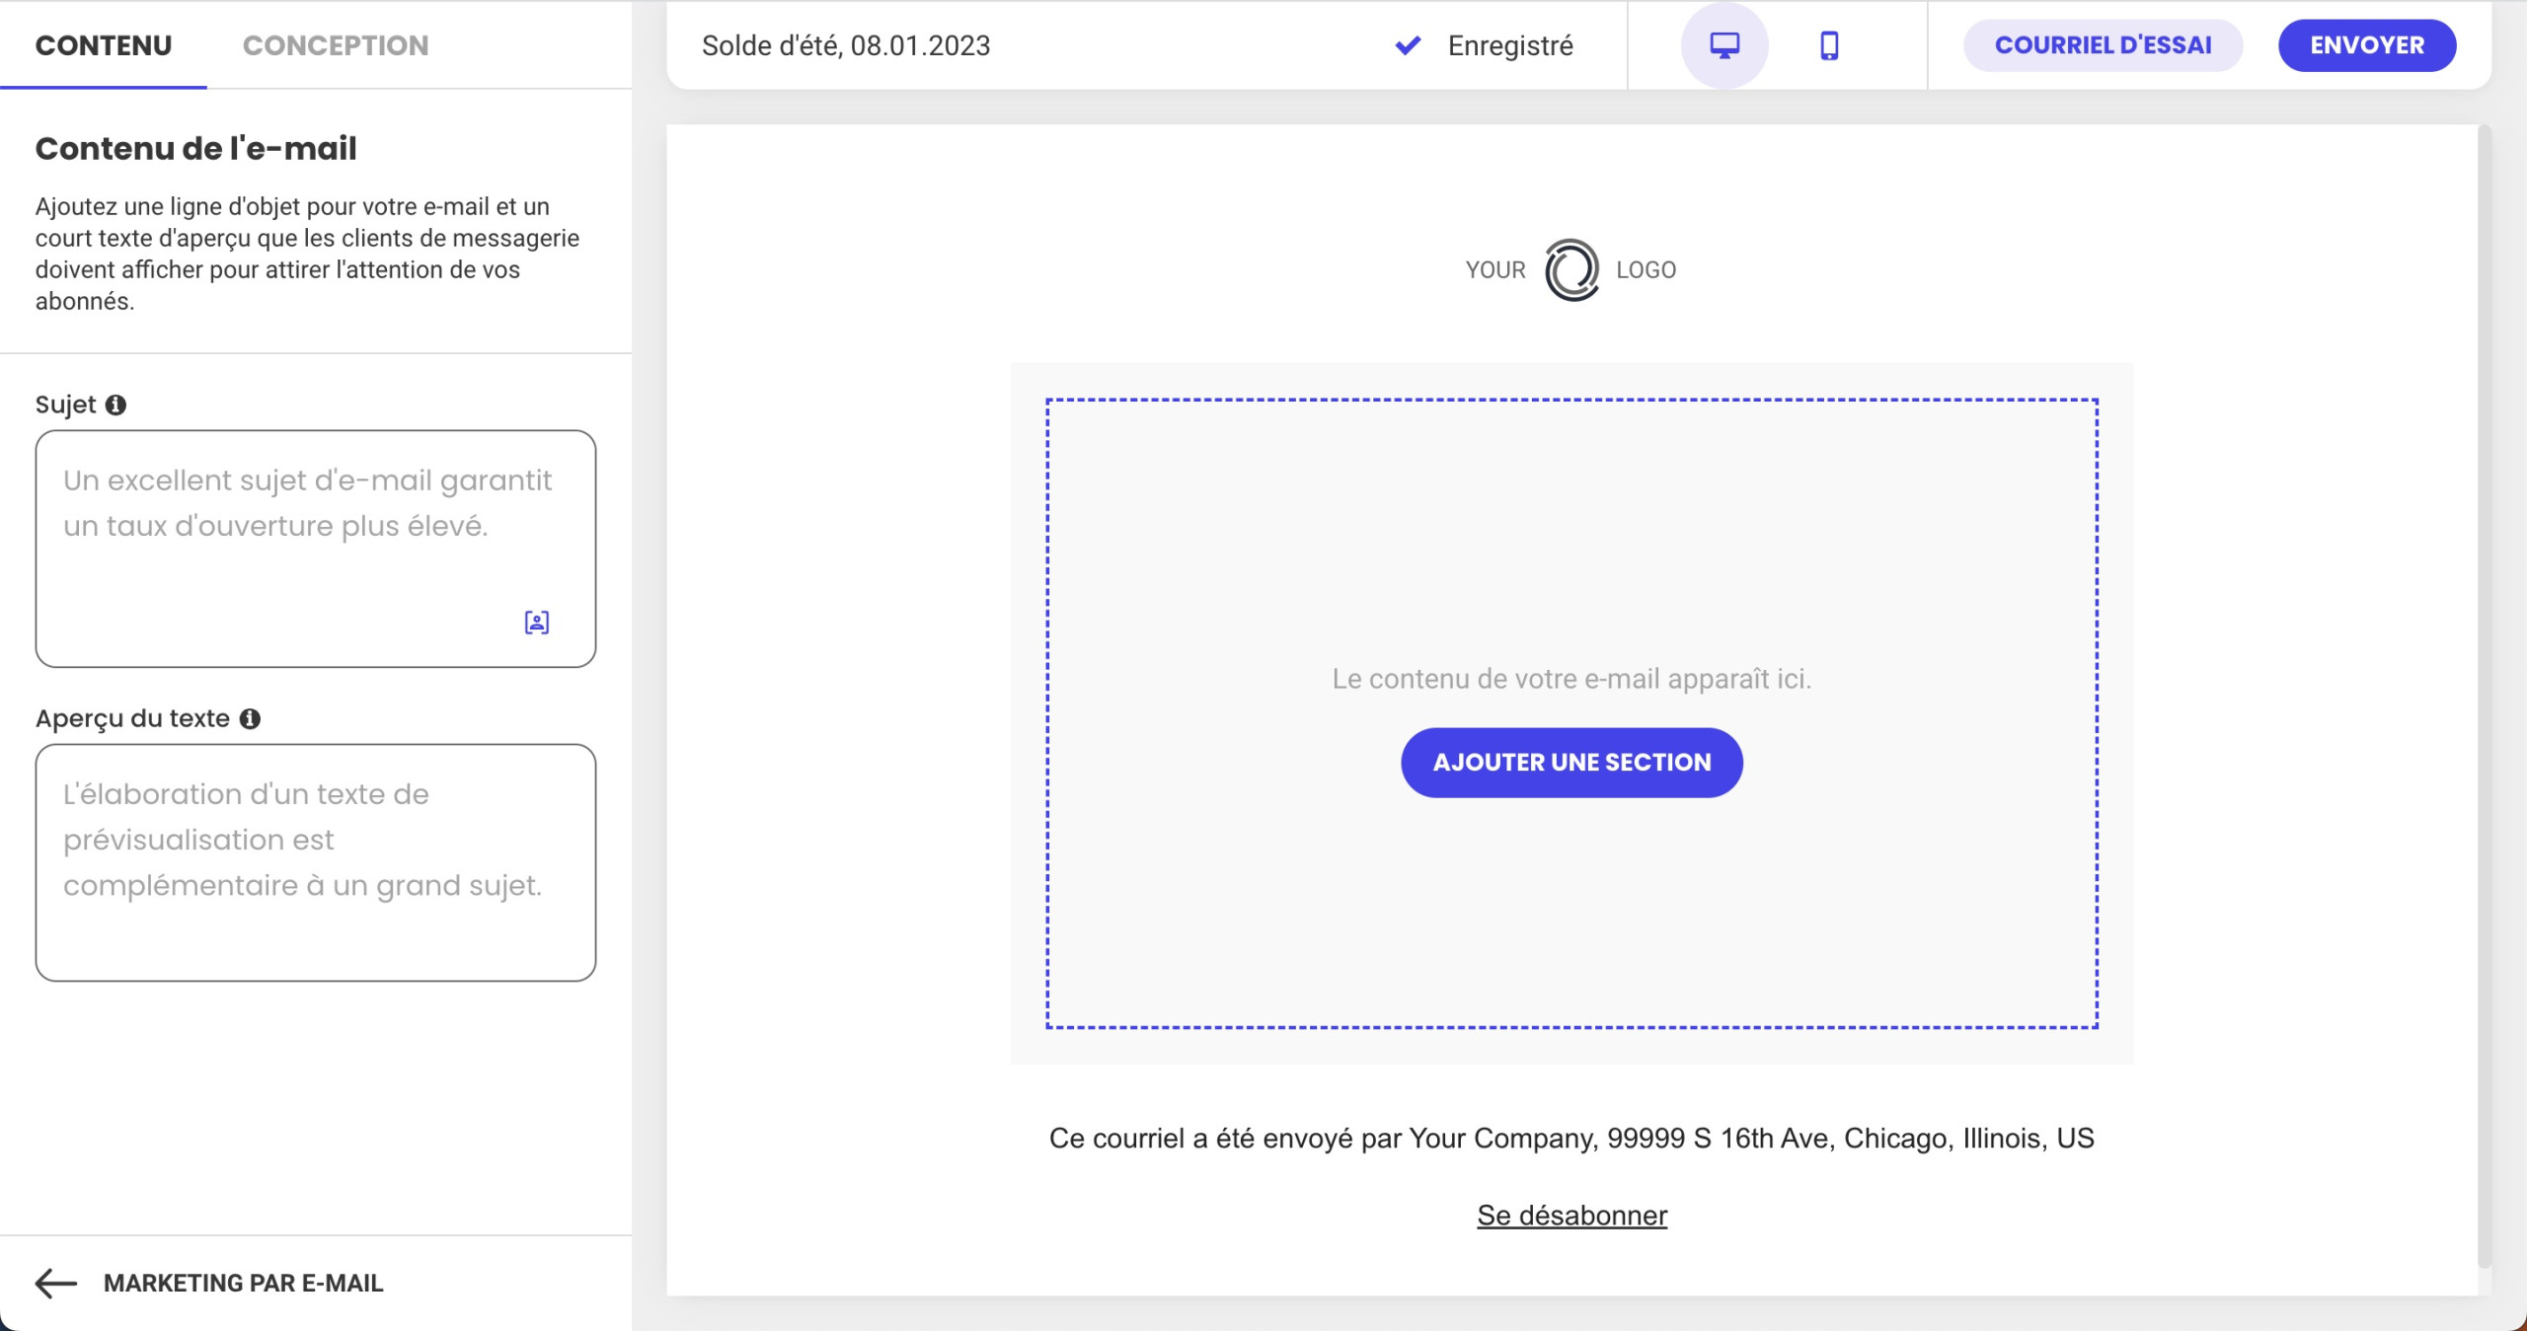Open the CONCEPTION tab
The height and width of the screenshot is (1331, 2527).
coord(336,45)
